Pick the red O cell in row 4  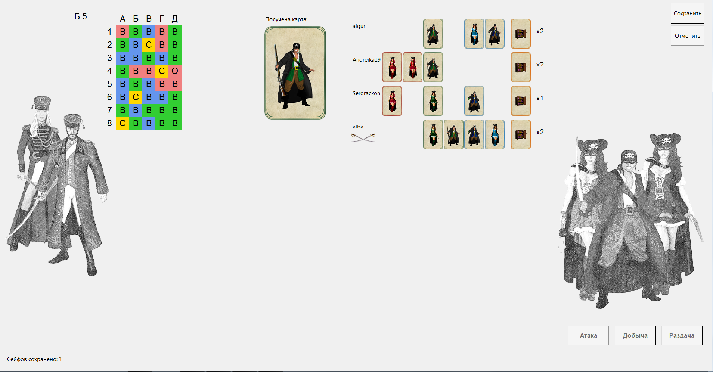[x=175, y=71]
